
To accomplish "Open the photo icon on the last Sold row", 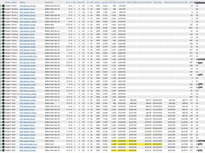I will coord(3,150).
